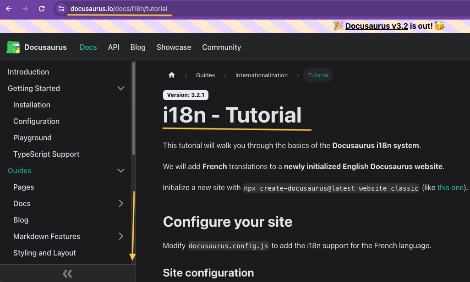This screenshot has height=282, width=470.
Task: Click the Guides breadcrumb
Action: (205, 75)
